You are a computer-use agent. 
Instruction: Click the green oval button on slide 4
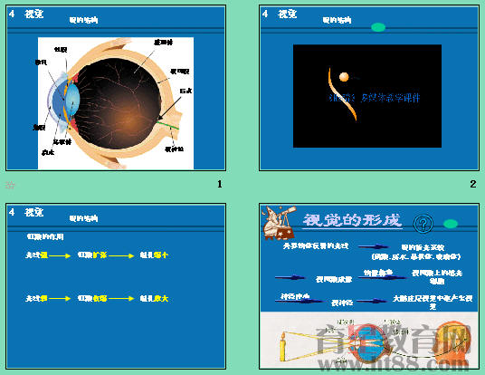click(x=451, y=224)
